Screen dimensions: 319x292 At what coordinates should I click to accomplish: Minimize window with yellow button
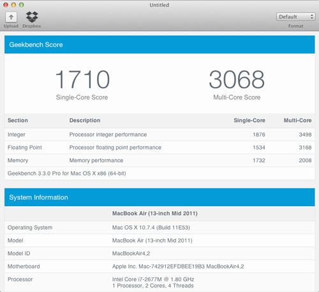click(13, 4)
